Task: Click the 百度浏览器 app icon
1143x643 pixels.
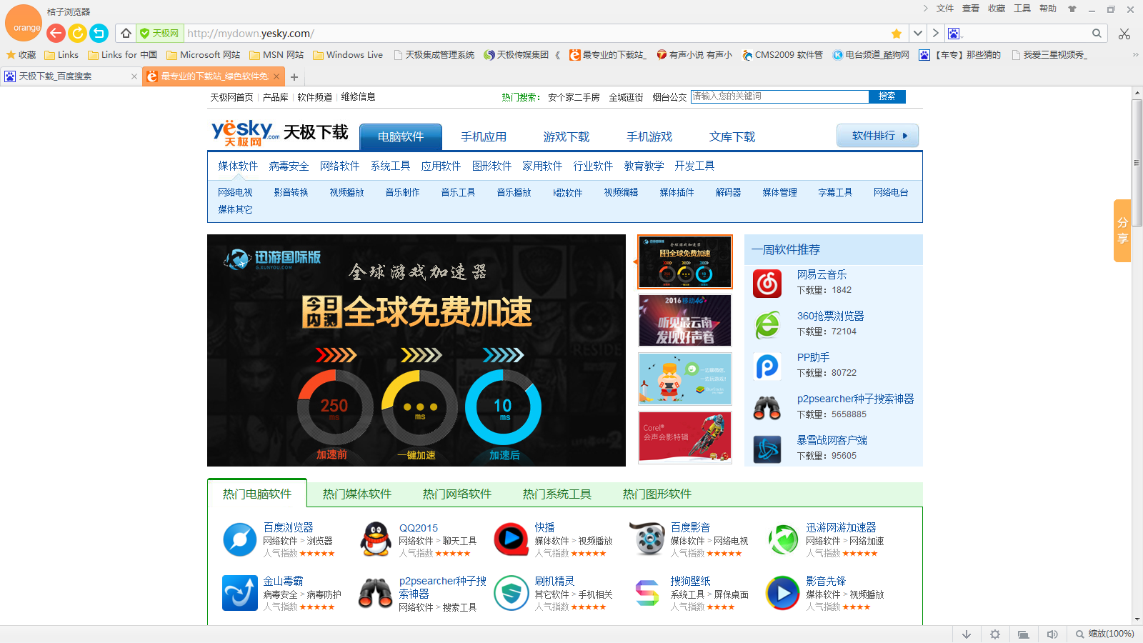Action: coord(240,539)
